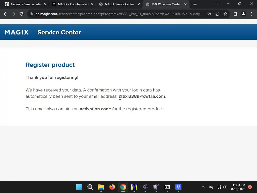
Task: Open Windows taskbar search
Action: click(90, 187)
